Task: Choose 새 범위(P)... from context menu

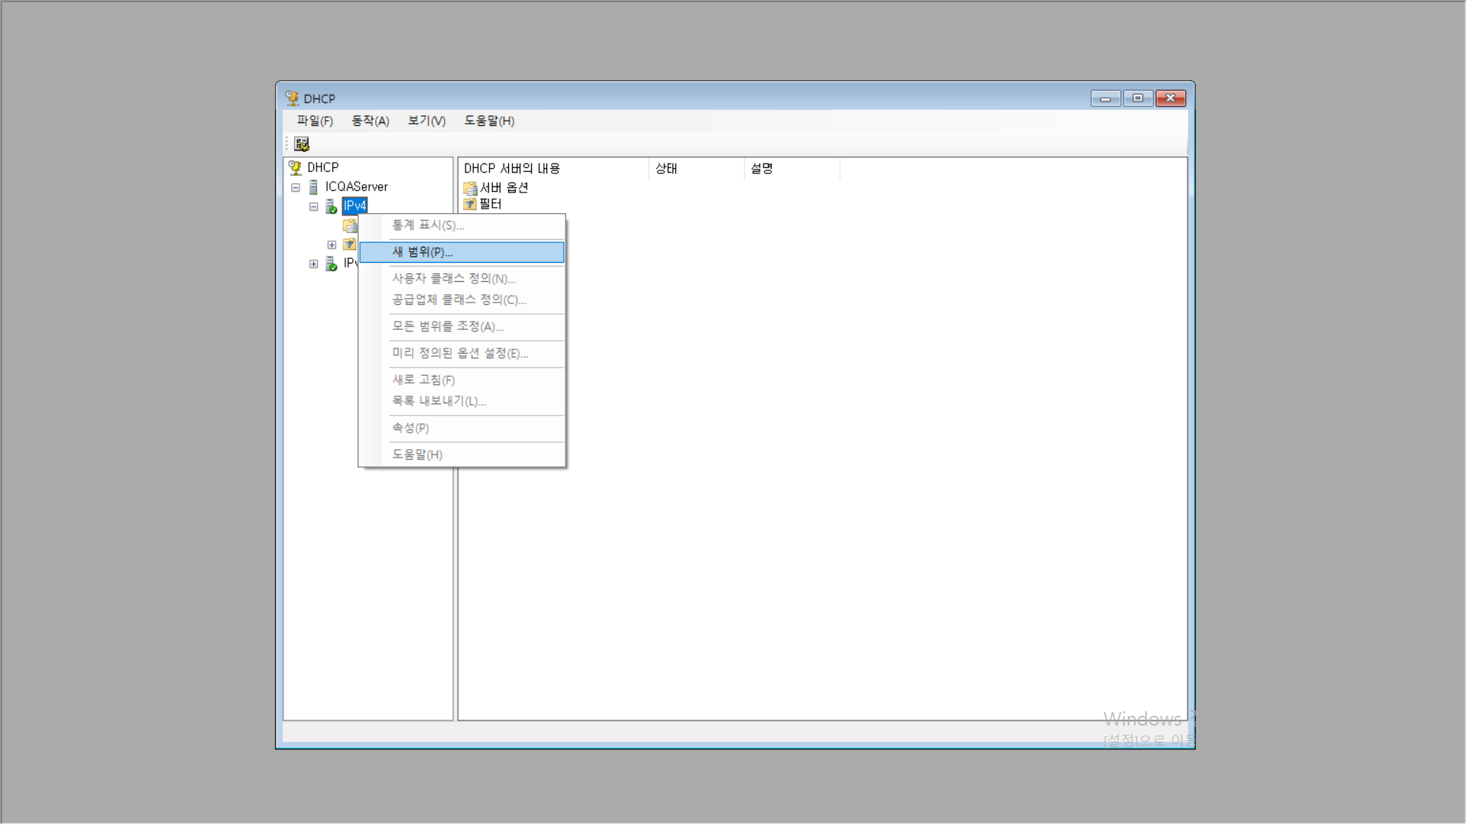Action: 423,252
